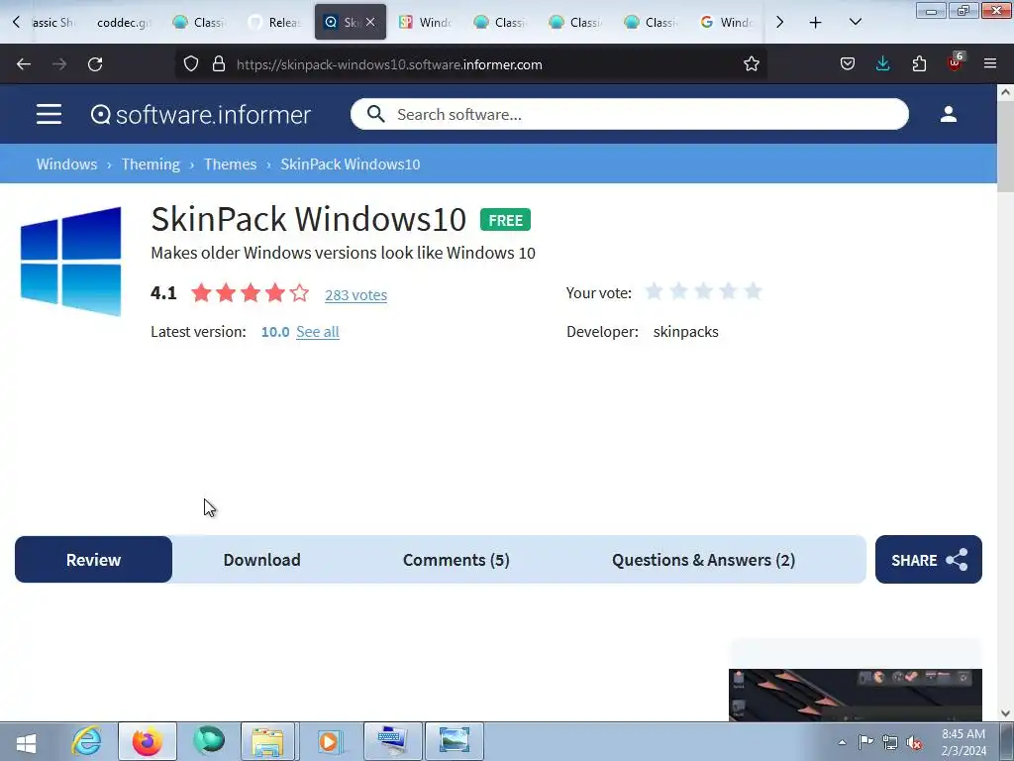Switch to the coddec.gi tab
Image resolution: width=1014 pixels, height=761 pixels.
[123, 23]
